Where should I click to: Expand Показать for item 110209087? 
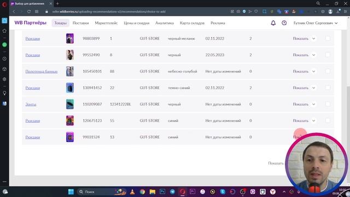304,105
